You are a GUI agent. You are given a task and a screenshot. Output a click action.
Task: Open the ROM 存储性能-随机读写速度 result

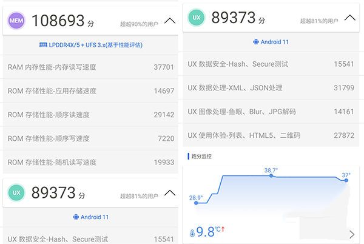click(x=90, y=162)
